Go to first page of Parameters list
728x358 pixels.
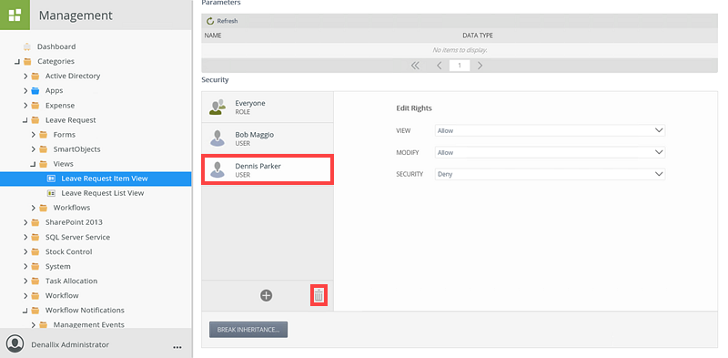[415, 66]
